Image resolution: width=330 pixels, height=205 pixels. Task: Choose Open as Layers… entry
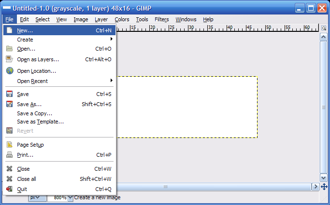pos(59,59)
